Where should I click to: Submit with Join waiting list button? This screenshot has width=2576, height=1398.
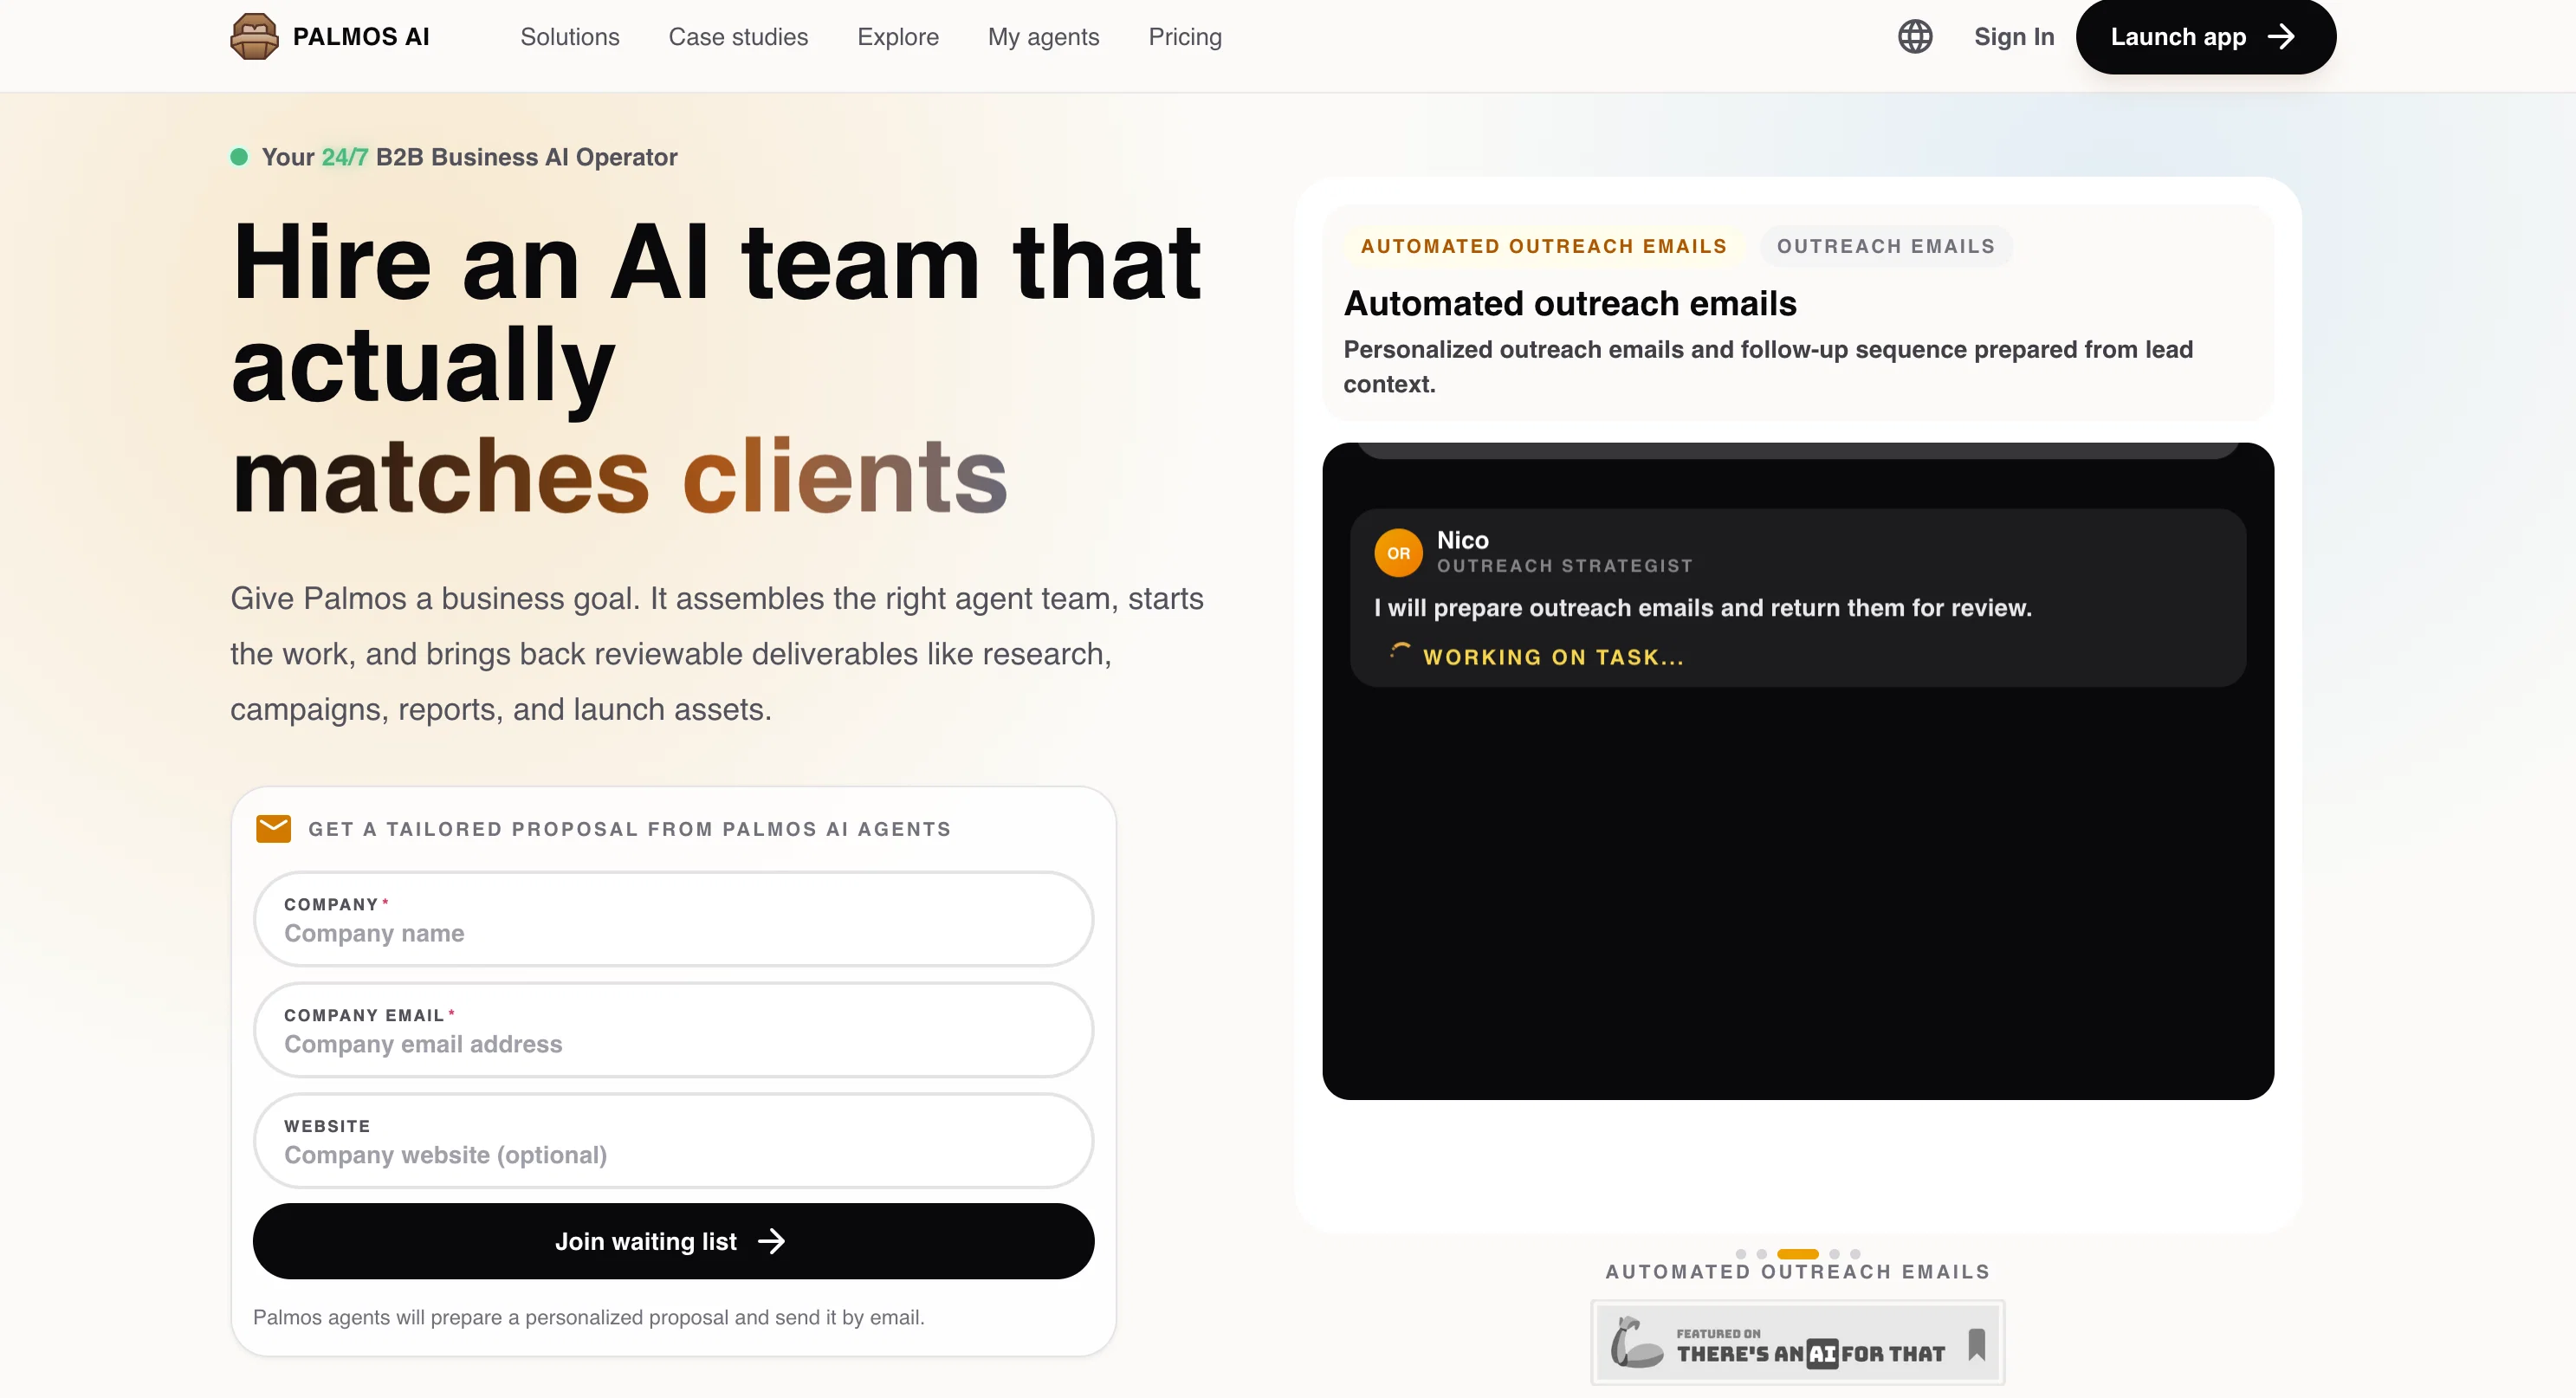pyautogui.click(x=673, y=1241)
